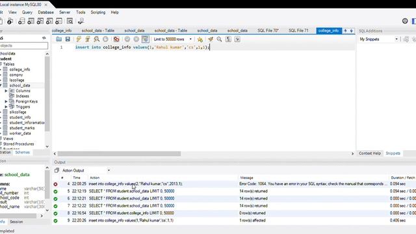The width and height of the screenshot is (416, 234).
Task: Expand the Foreign Keys node
Action: click(6, 101)
